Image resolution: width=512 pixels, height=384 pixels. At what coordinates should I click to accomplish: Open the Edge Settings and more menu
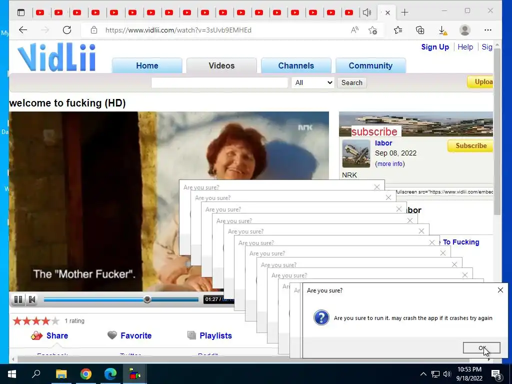click(x=488, y=30)
